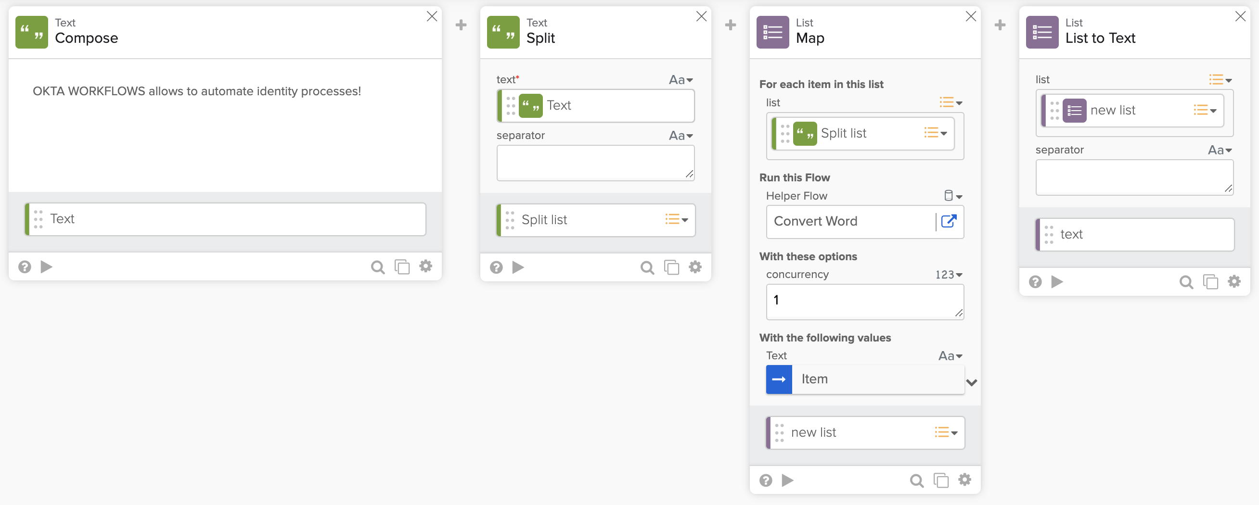Expand the chevron beside the Item value
The width and height of the screenshot is (1259, 505).
[972, 382]
